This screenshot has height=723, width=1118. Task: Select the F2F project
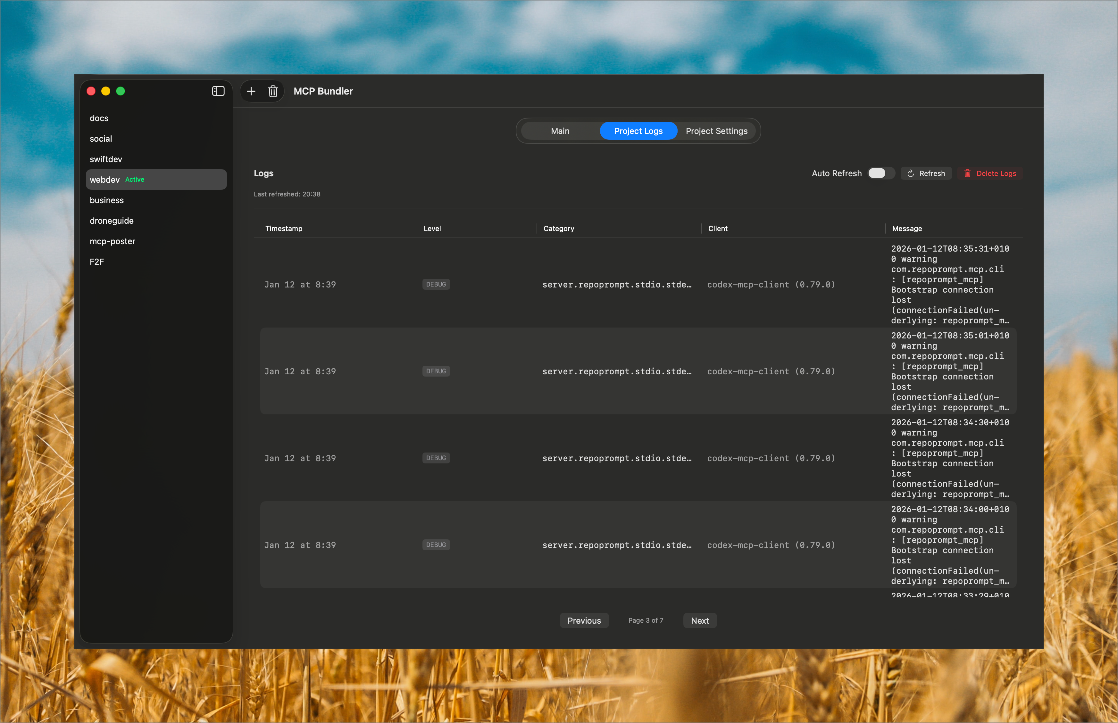point(156,262)
